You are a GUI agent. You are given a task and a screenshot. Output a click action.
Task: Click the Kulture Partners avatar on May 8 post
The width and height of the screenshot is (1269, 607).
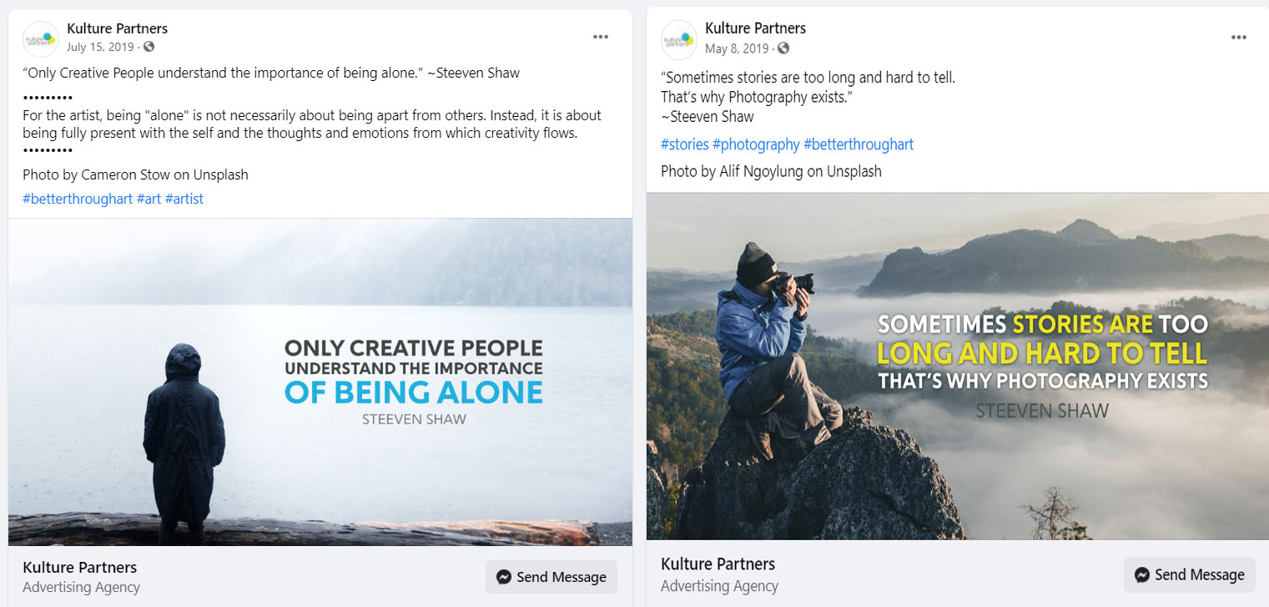point(678,39)
